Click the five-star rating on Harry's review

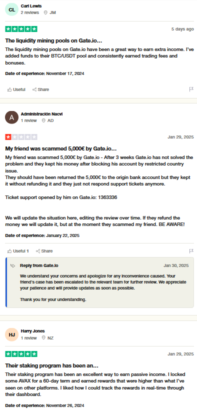point(21,354)
